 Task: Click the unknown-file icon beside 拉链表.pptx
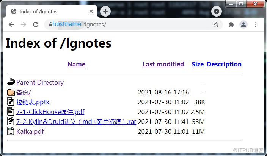pyautogui.click(x=11, y=102)
